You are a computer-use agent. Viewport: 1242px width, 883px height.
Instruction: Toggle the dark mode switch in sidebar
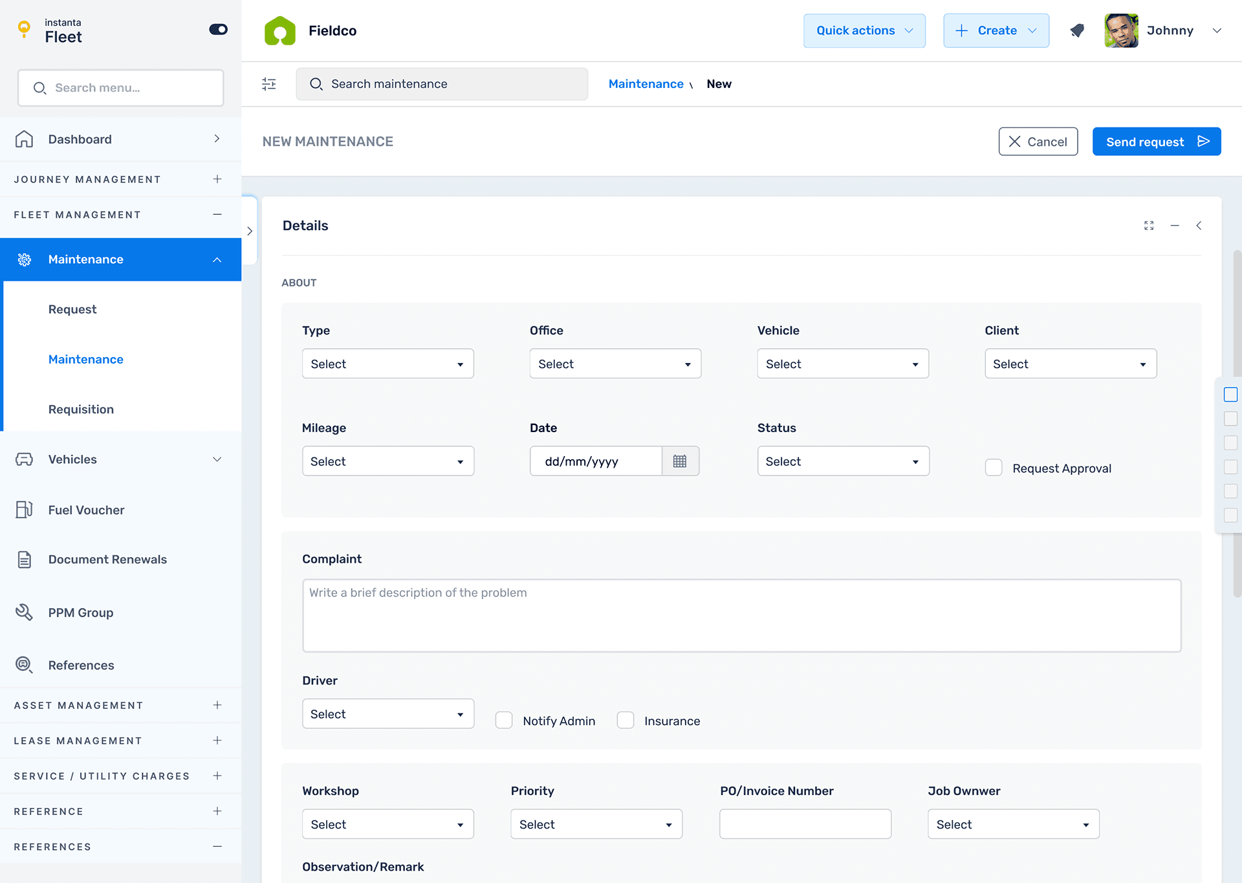click(218, 30)
